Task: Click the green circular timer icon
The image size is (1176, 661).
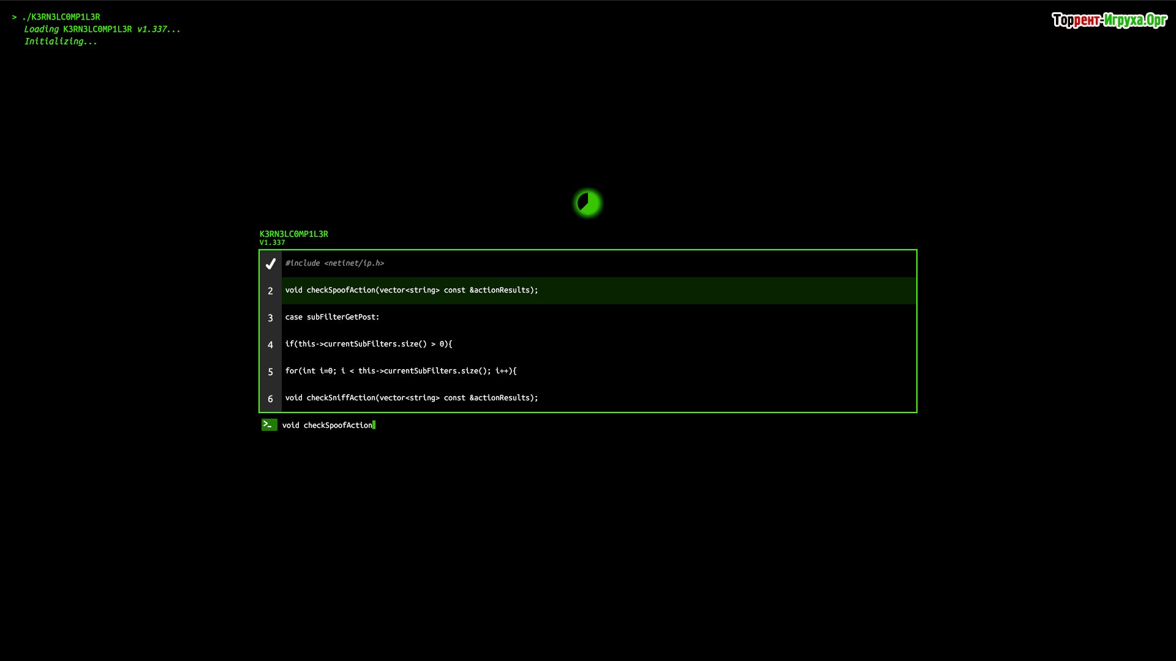Action: click(x=588, y=203)
